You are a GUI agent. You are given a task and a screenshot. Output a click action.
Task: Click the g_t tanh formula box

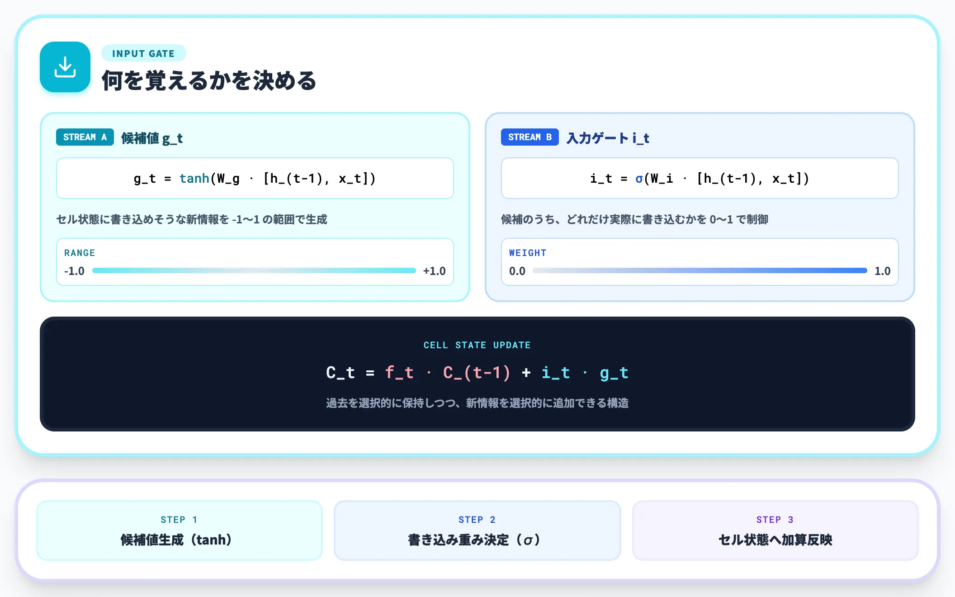pos(255,178)
